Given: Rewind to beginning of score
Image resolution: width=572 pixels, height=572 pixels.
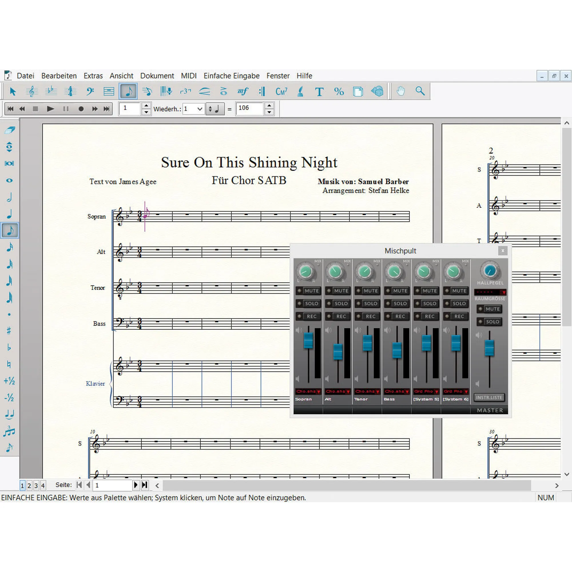Looking at the screenshot, I should [10, 109].
